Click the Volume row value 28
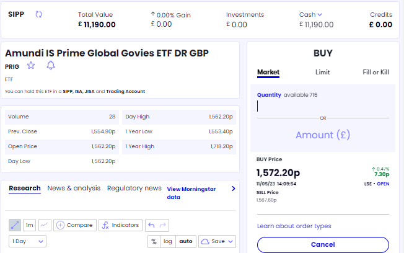The image size is (404, 253). point(112,117)
